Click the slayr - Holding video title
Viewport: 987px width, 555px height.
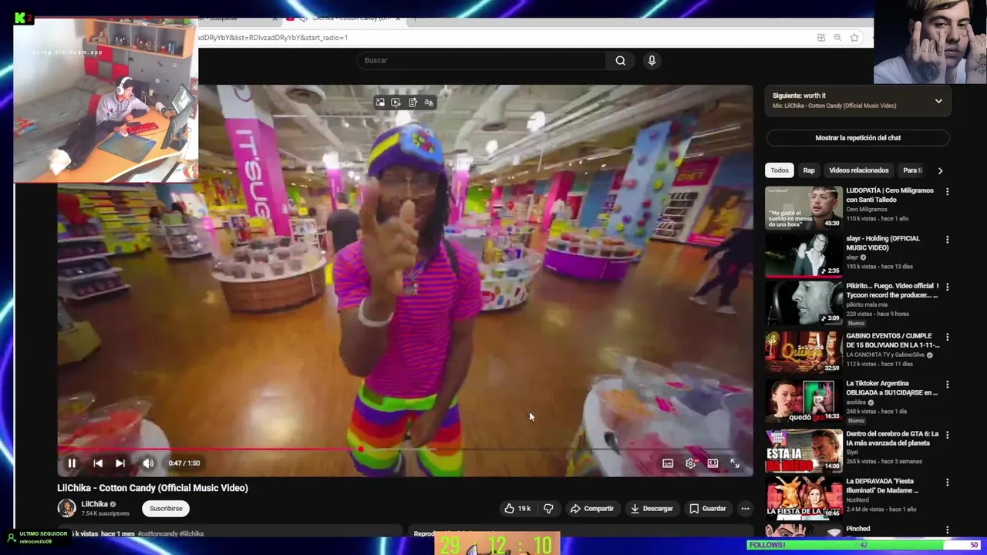coord(883,243)
